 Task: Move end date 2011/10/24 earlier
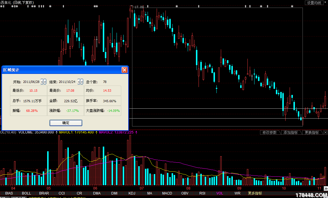pyautogui.click(x=79, y=82)
